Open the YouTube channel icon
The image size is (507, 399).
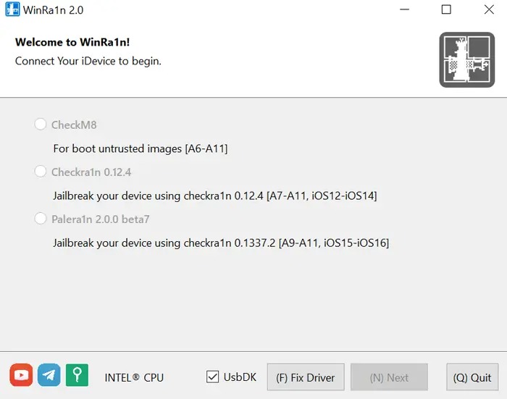coord(21,375)
